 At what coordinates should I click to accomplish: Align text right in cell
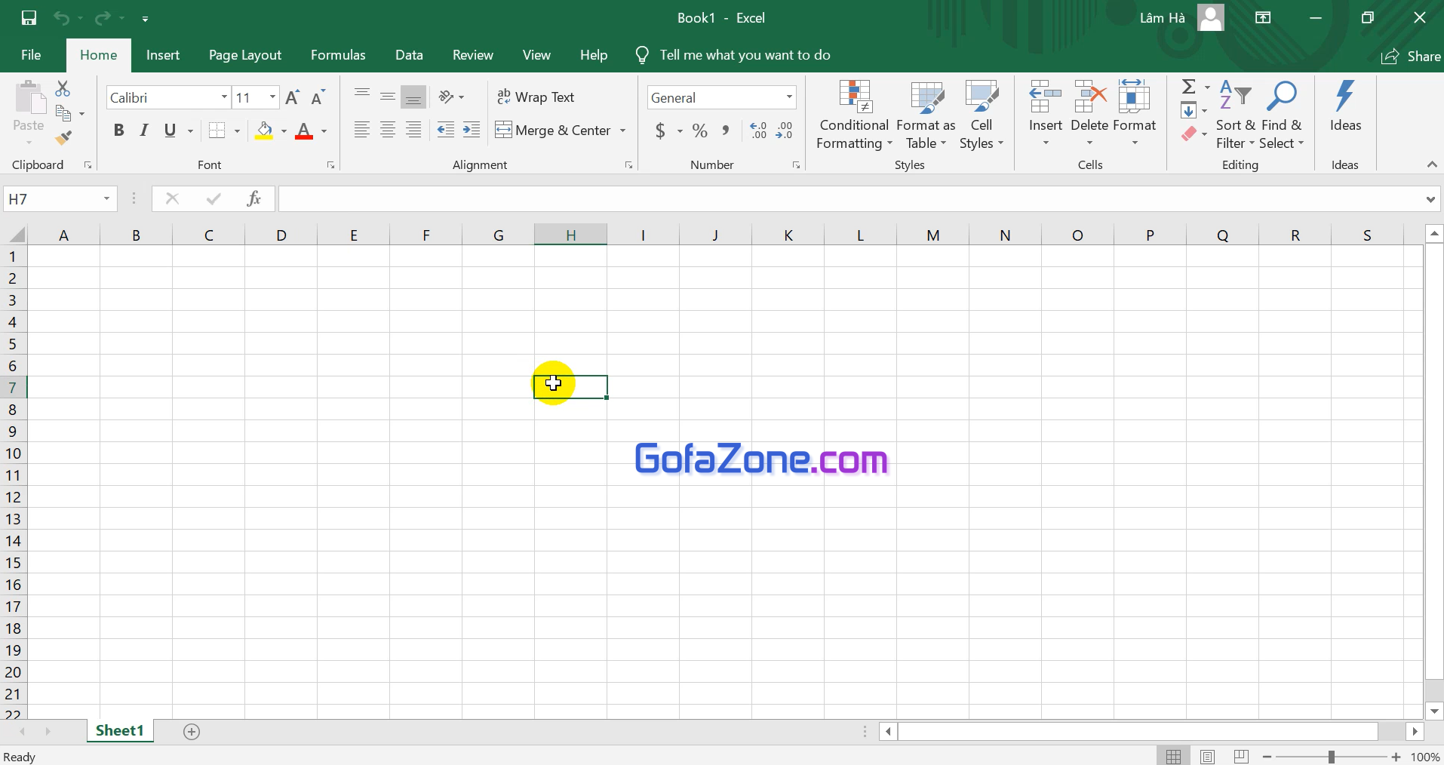click(x=413, y=131)
